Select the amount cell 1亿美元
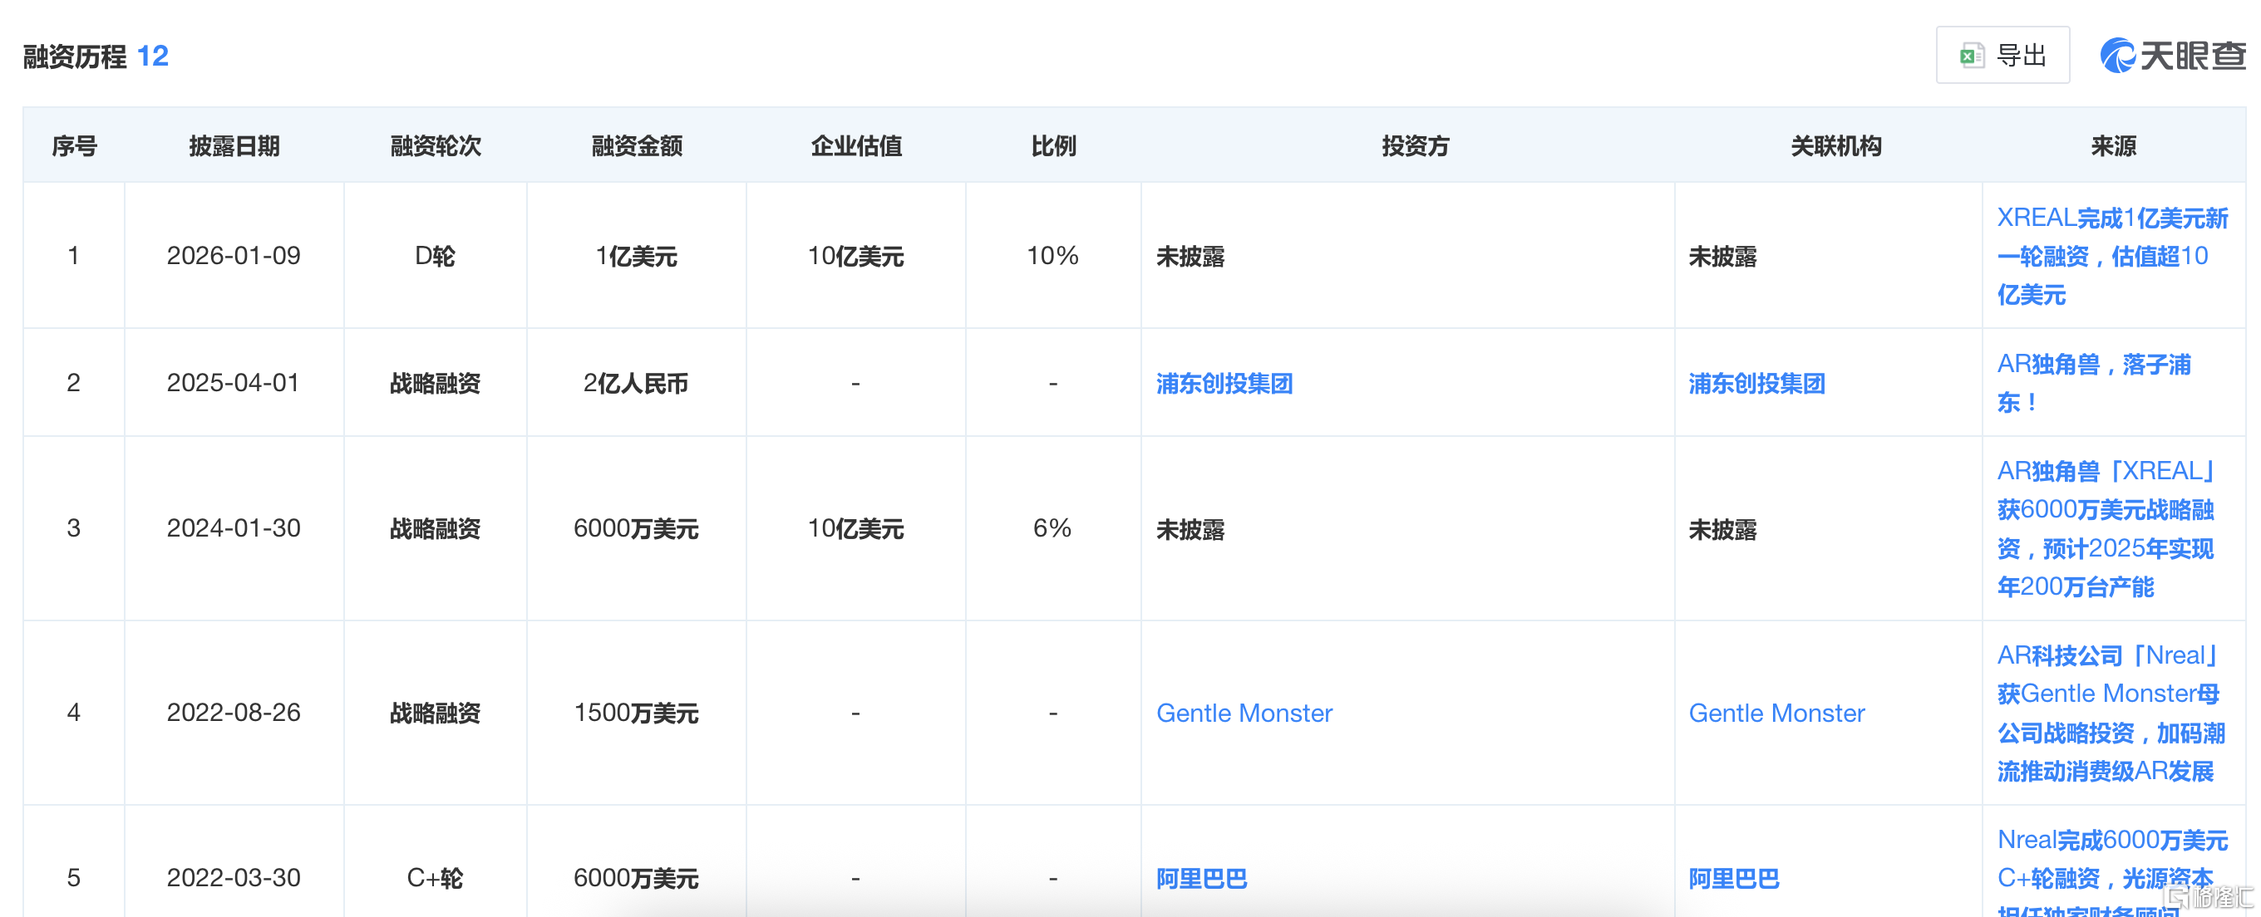The width and height of the screenshot is (2261, 917). point(637,256)
